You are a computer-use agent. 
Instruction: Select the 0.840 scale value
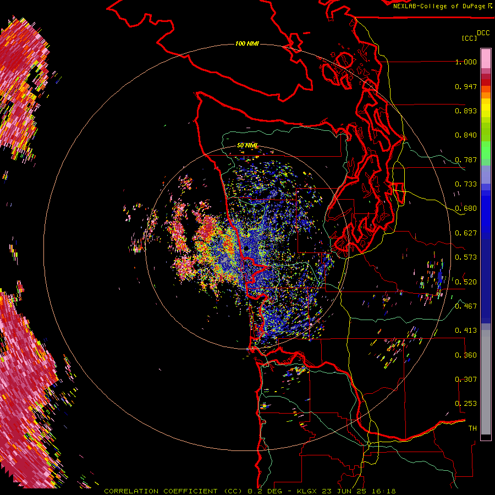[466, 135]
